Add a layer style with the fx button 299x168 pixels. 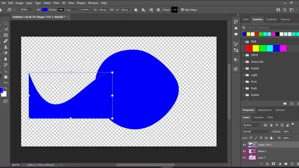tap(267, 164)
